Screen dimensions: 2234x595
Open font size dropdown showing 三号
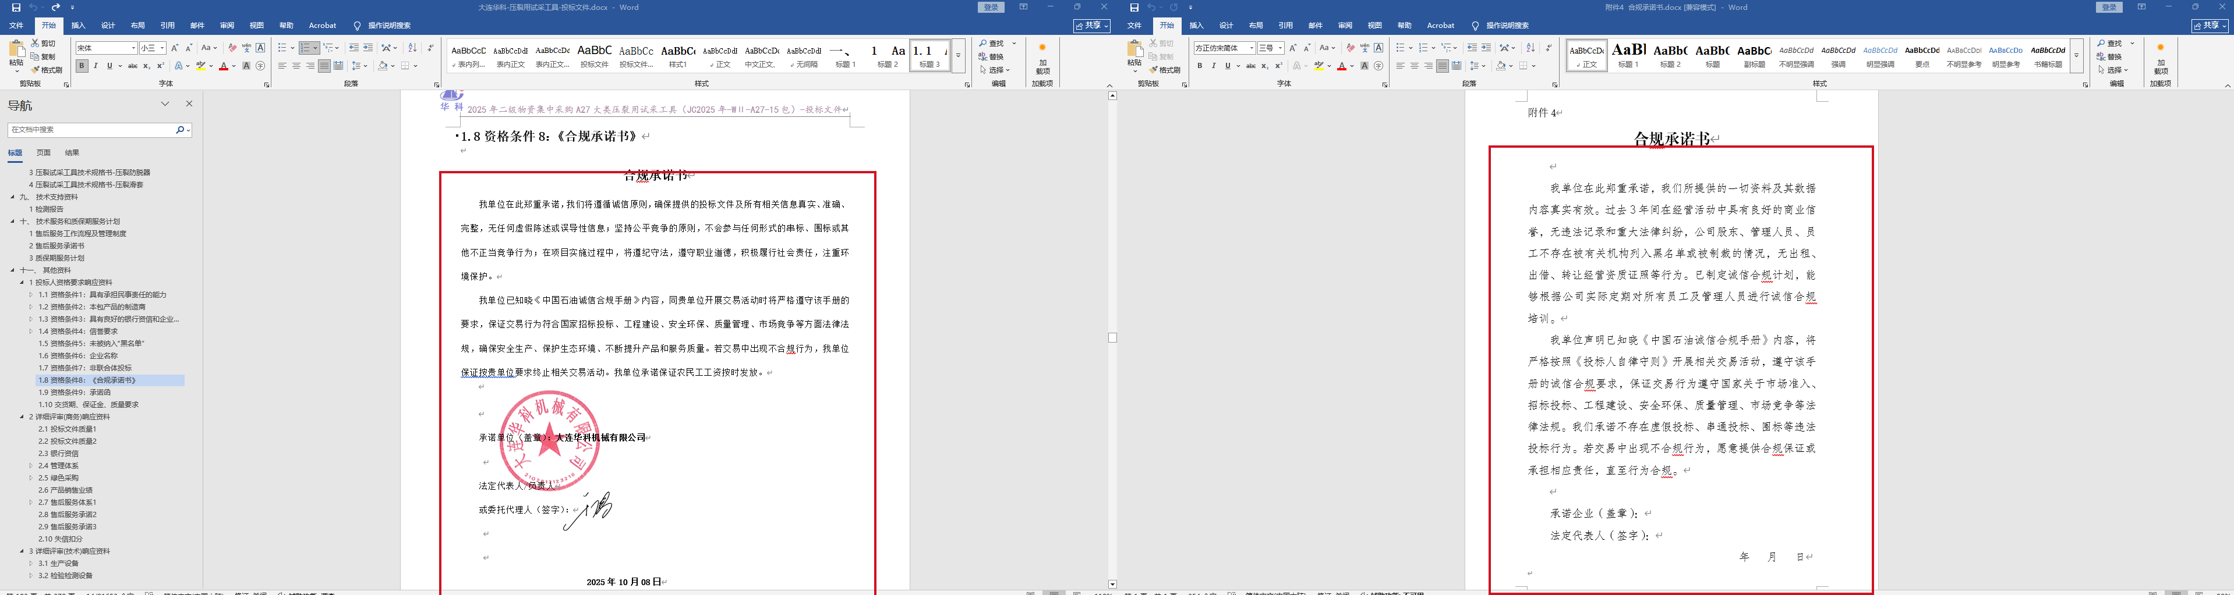(1280, 48)
